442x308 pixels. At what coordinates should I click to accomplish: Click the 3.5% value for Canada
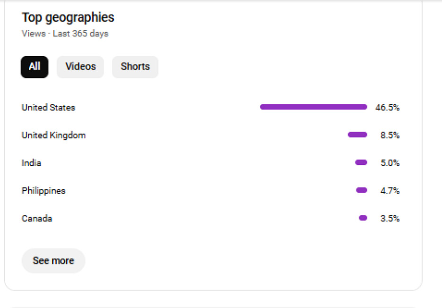[390, 219]
